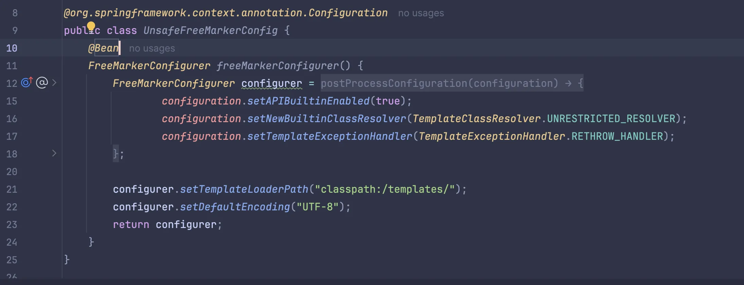Click the "classpath:/templates/" string literal
Screen dimensions: 744x285
(385, 189)
